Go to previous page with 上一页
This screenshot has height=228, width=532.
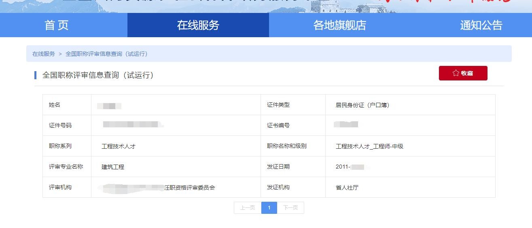coord(247,208)
